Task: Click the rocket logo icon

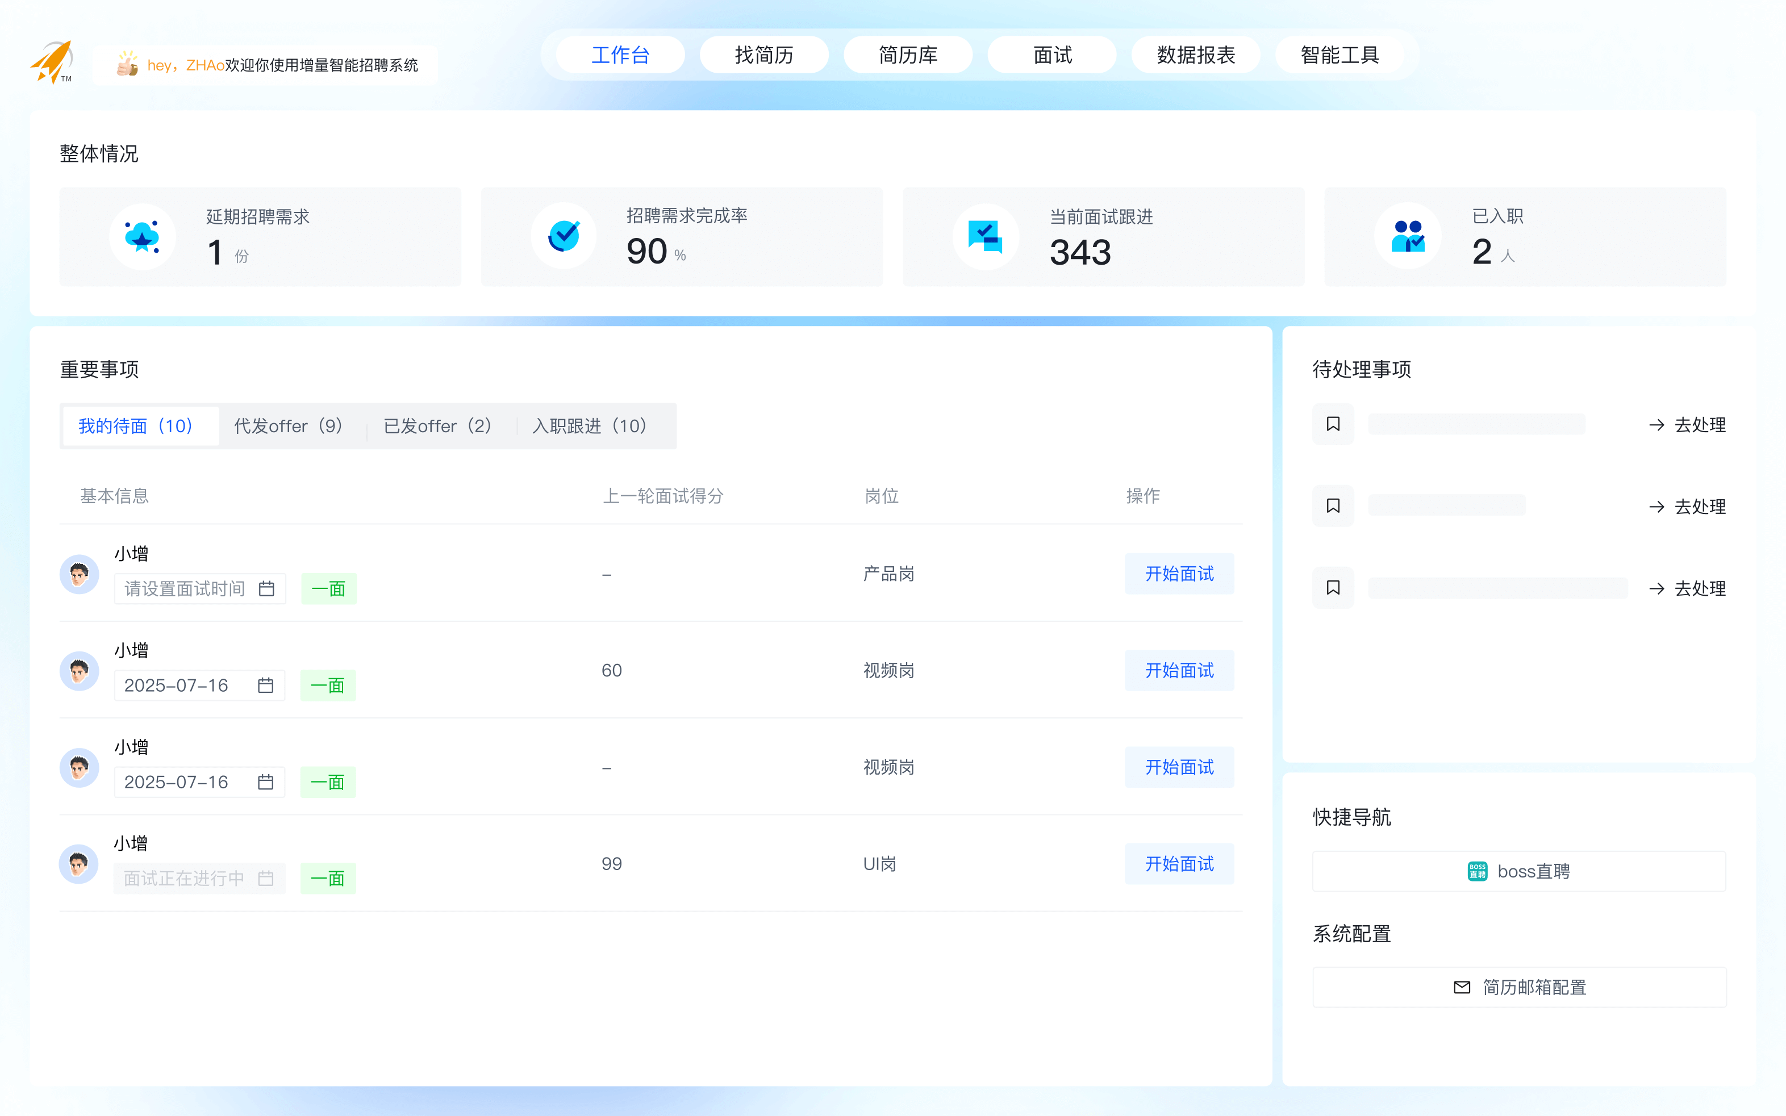Action: [x=52, y=62]
